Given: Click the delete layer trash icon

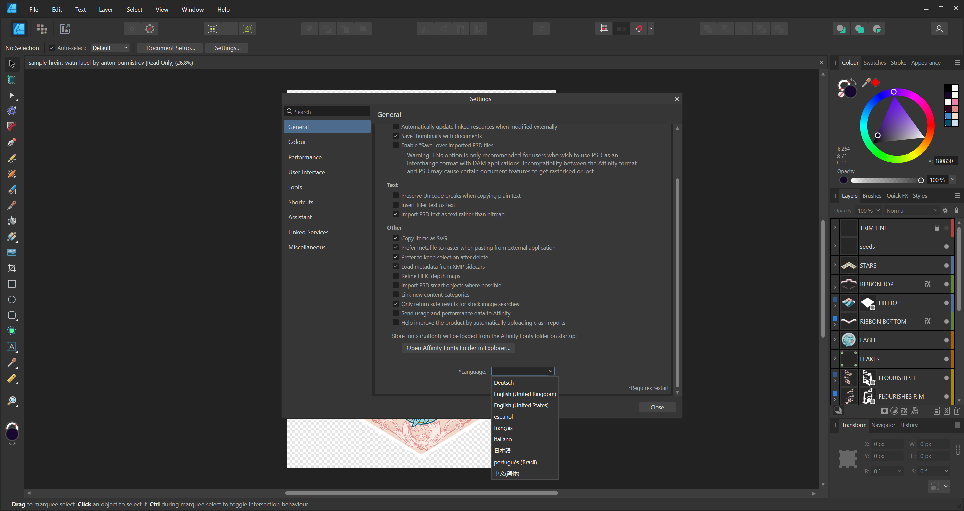Looking at the screenshot, I should tap(957, 411).
